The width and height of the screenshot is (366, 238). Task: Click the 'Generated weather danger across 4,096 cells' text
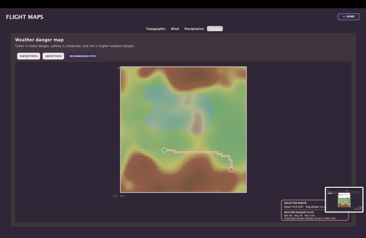click(x=310, y=219)
